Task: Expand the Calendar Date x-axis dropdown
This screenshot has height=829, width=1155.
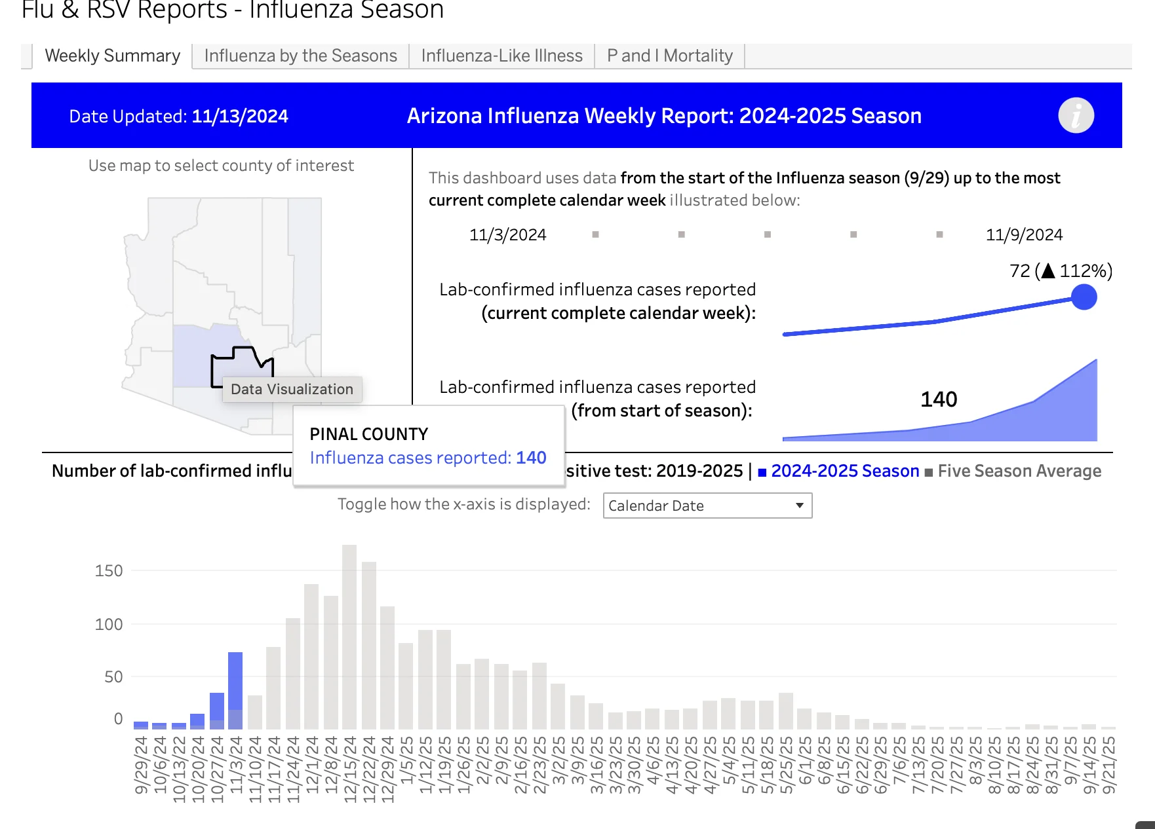Action: 707,506
